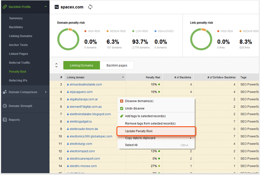Image resolution: width=260 pixels, height=175 pixels.
Task: Choose Add tags to selected record(s)
Action: (x=156, y=116)
